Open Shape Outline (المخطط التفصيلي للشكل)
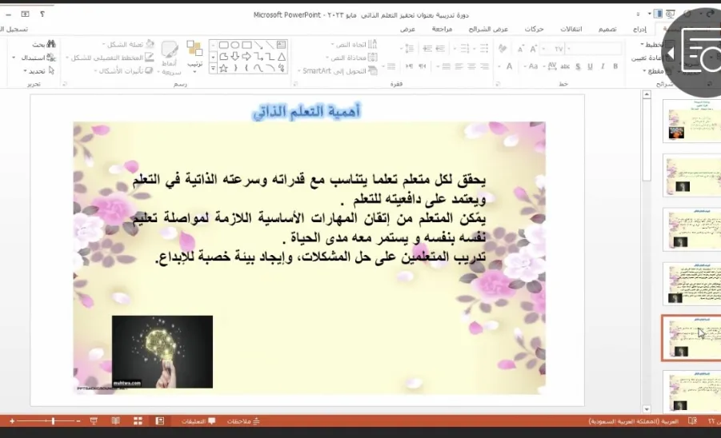 tap(110, 58)
